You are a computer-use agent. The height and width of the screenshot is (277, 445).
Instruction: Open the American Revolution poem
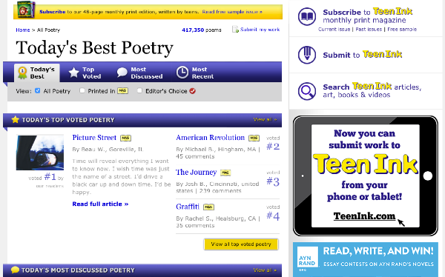tap(210, 138)
